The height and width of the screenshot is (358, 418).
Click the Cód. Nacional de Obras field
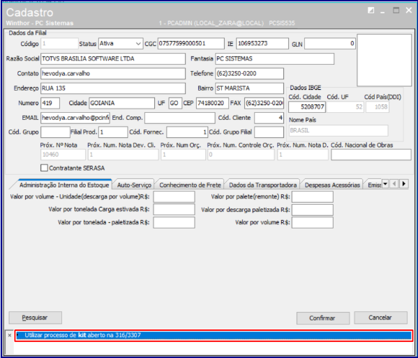click(371, 155)
